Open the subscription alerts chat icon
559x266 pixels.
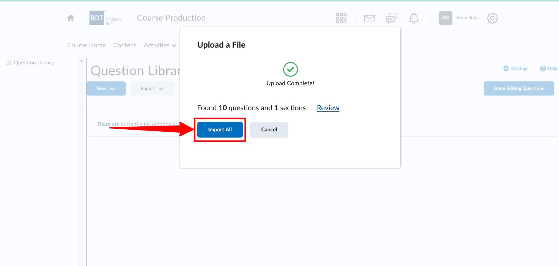click(x=392, y=18)
